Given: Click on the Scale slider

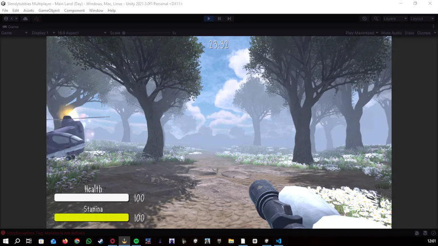Looking at the screenshot, I should [147, 33].
